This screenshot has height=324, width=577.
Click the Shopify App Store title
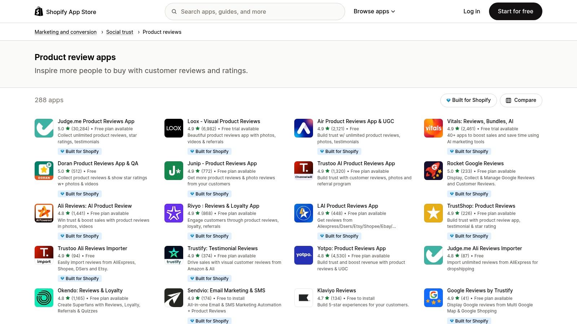coord(71,12)
